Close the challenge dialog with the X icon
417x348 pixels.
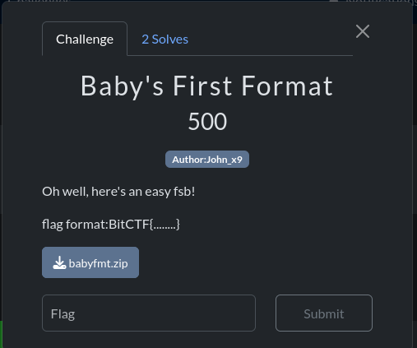pos(363,31)
